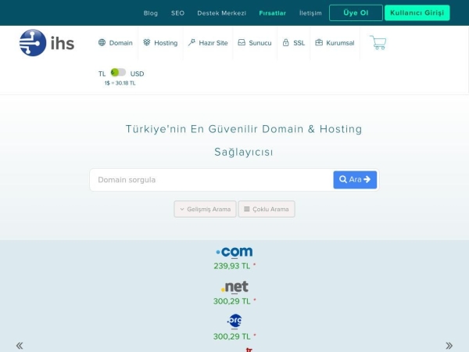The height and width of the screenshot is (352, 469).
Task: Select the USD currency label
Action: (137, 74)
